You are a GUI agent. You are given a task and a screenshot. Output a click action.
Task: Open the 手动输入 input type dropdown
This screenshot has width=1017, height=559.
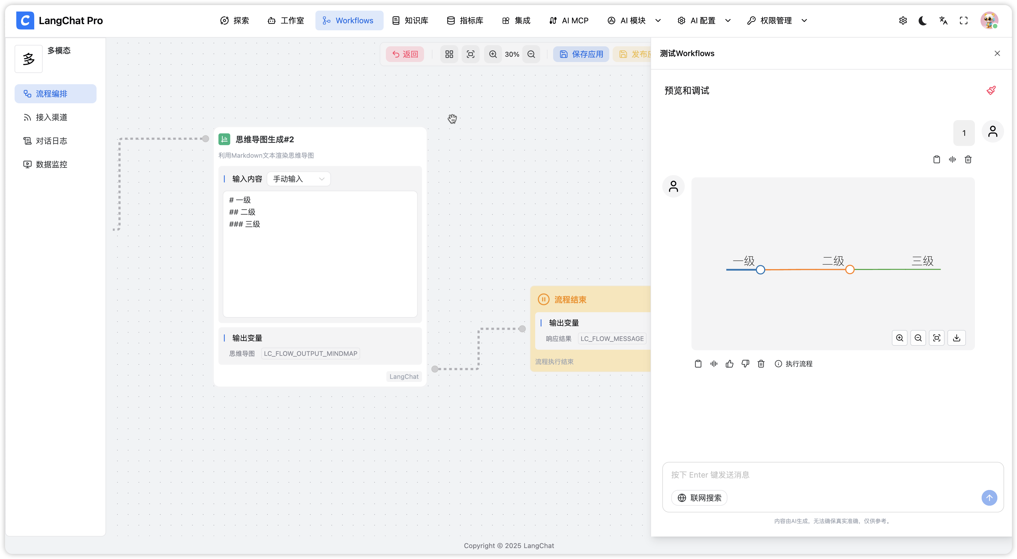tap(299, 179)
